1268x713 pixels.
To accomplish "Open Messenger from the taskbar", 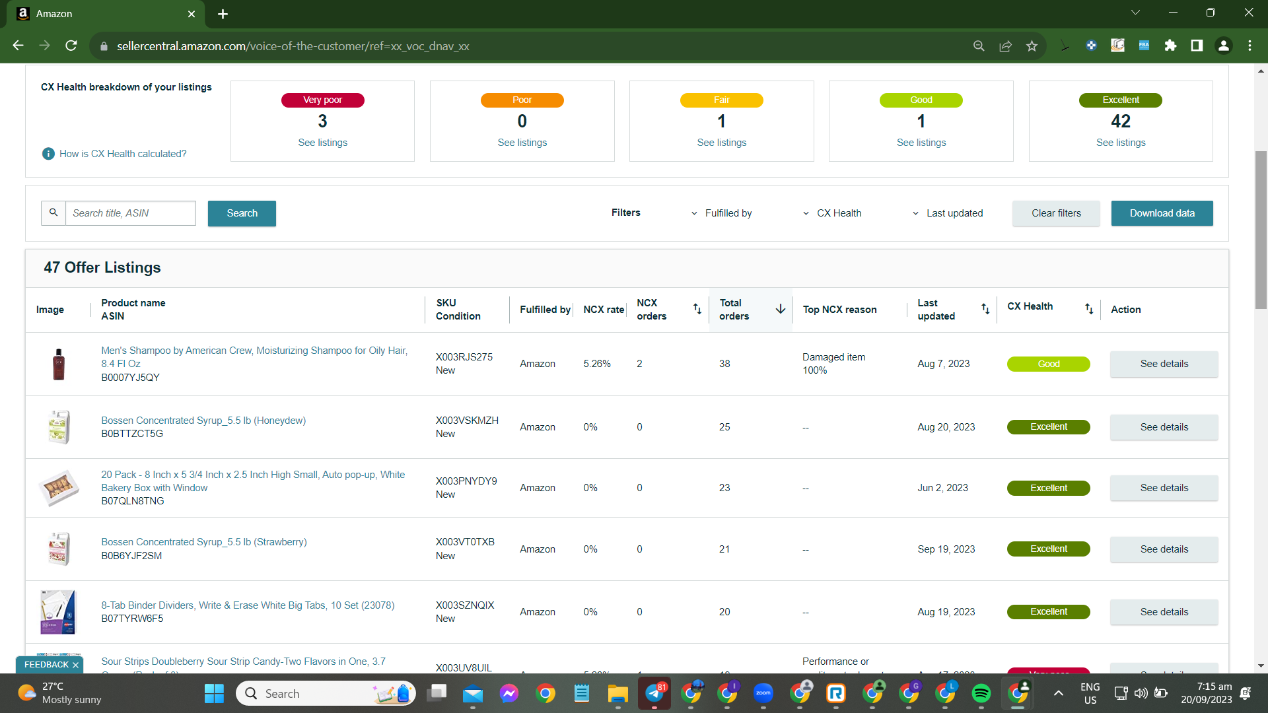I will point(509,693).
